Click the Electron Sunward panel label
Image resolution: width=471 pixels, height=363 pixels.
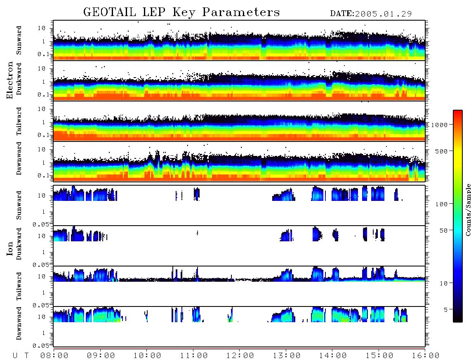point(19,40)
